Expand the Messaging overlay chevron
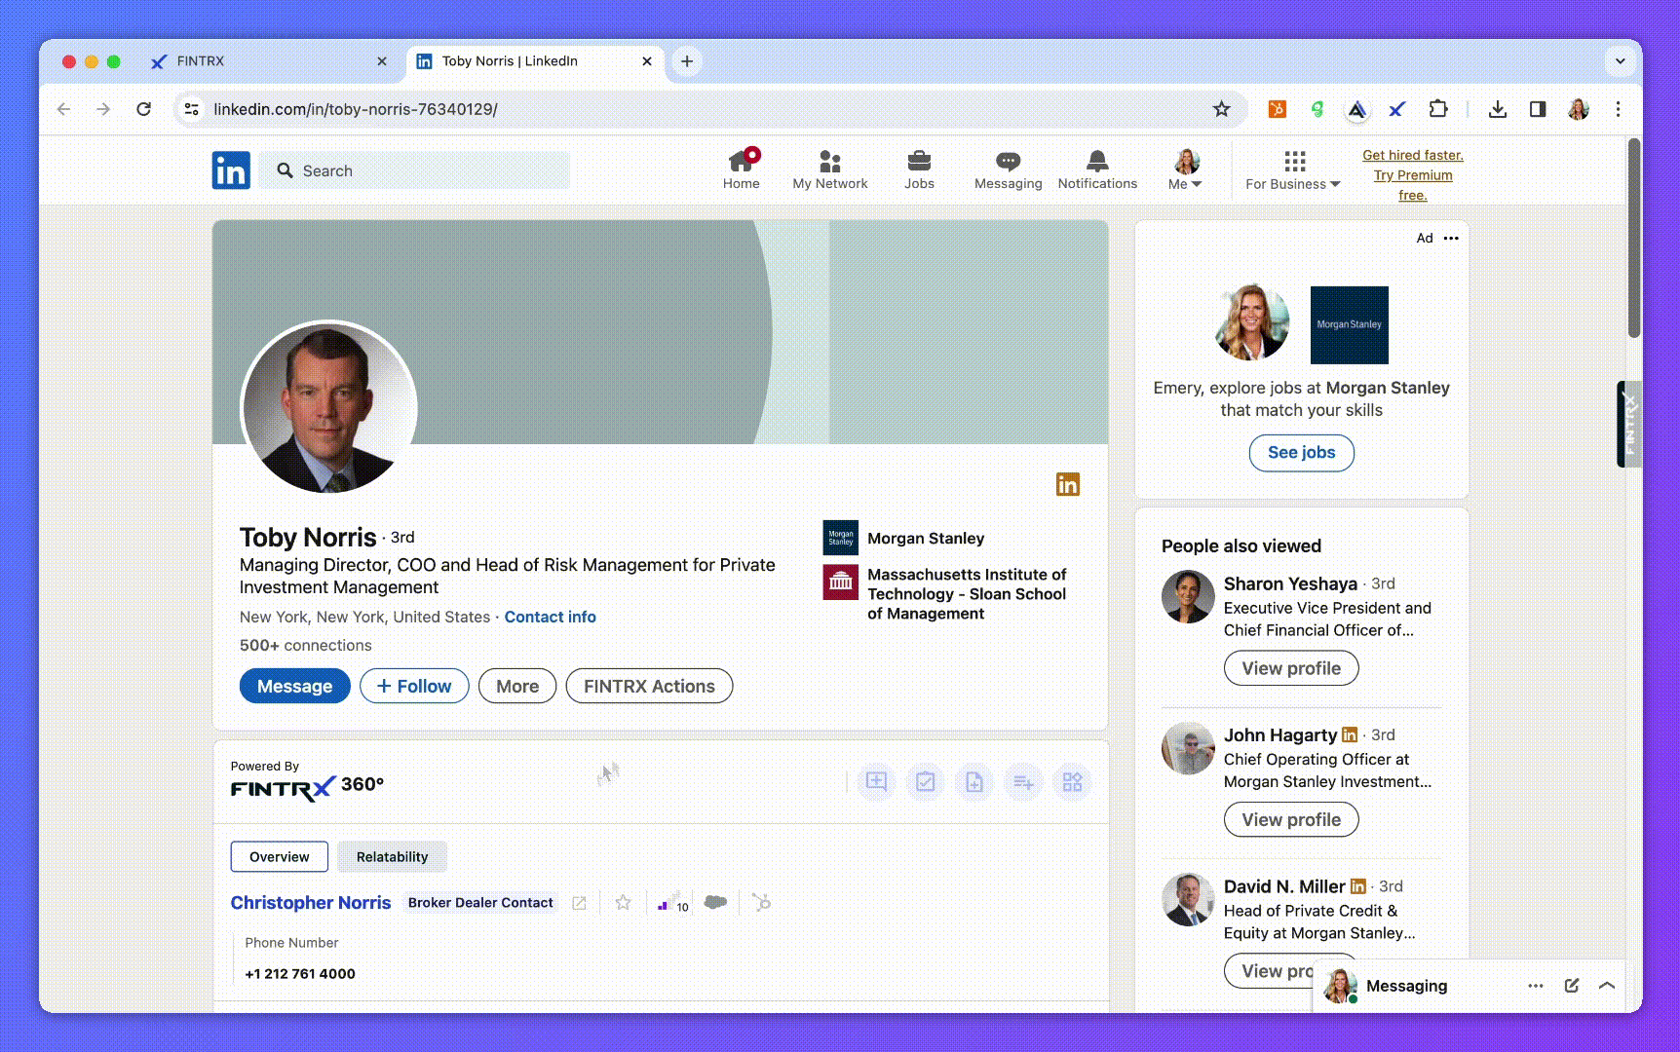 (1607, 986)
